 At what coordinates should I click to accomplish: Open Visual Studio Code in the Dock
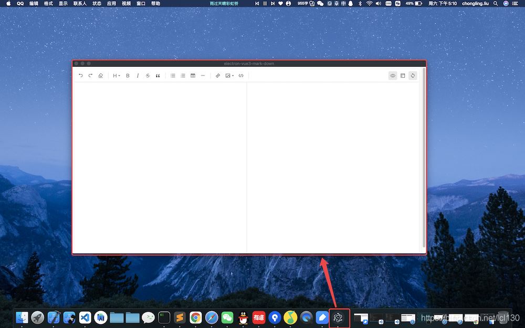tap(85, 318)
